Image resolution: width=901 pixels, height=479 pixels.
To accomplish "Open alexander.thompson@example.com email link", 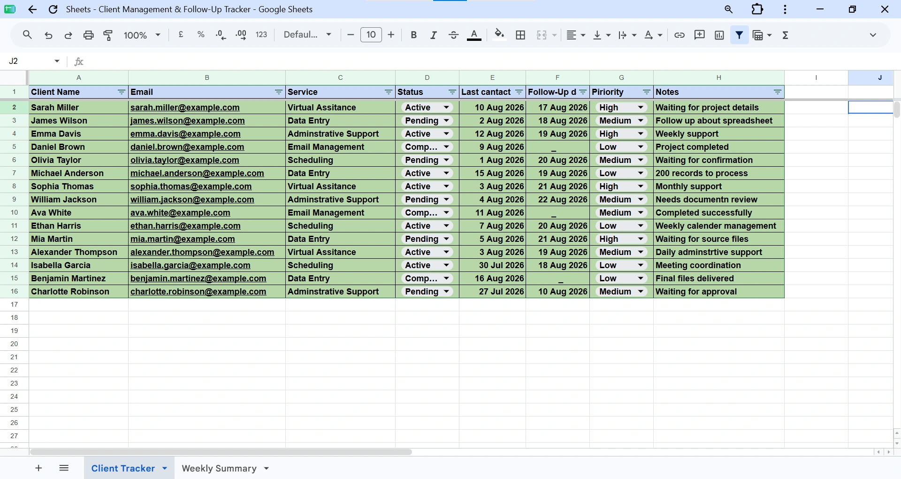I will coord(202,252).
